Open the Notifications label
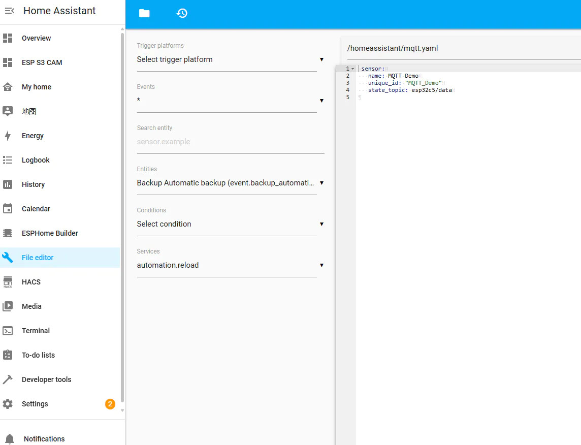The image size is (581, 445). tap(45, 439)
